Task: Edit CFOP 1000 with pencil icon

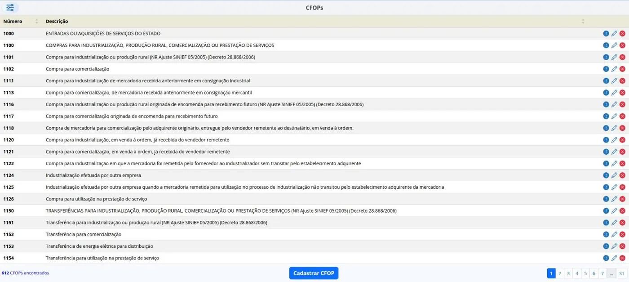Action: 614,34
